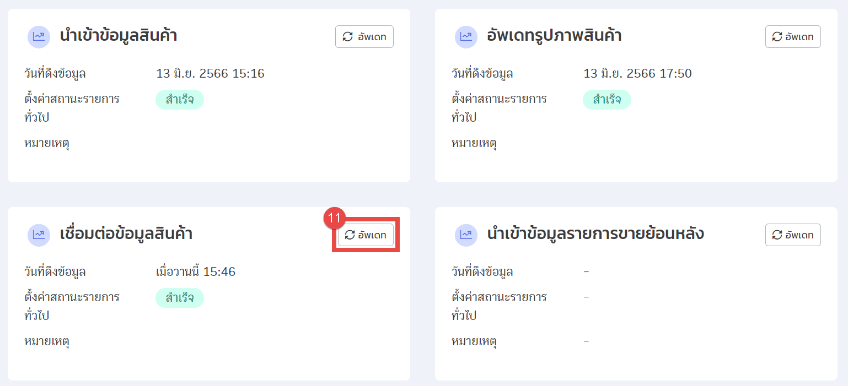Click the refresh icon on the top-left card's button

point(348,36)
